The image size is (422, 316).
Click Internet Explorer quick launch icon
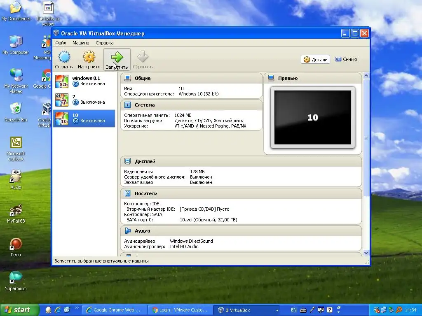(58, 310)
